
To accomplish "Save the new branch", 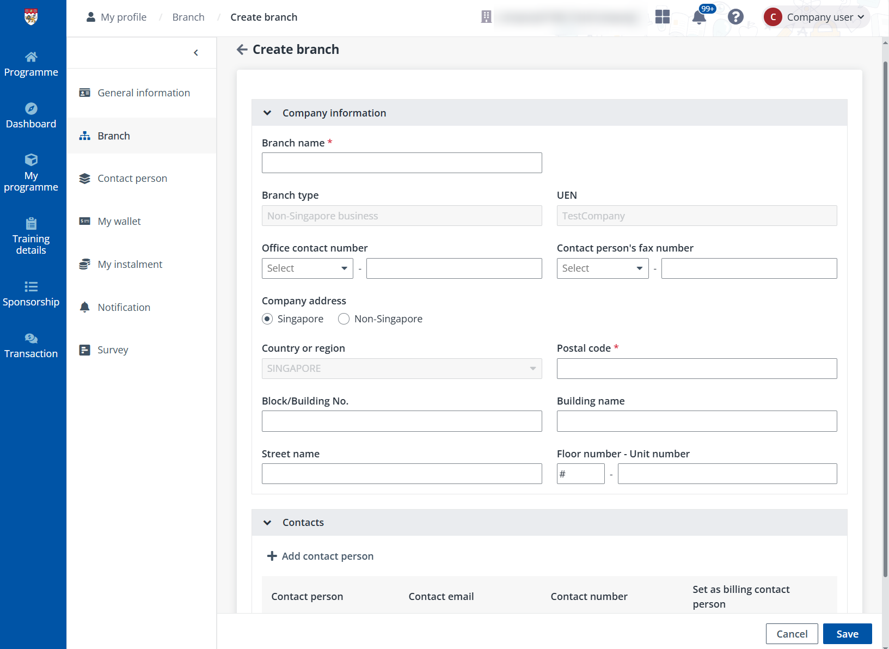I will [x=847, y=634].
